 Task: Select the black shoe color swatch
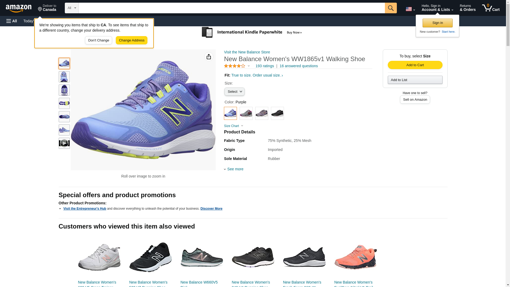pos(277,113)
